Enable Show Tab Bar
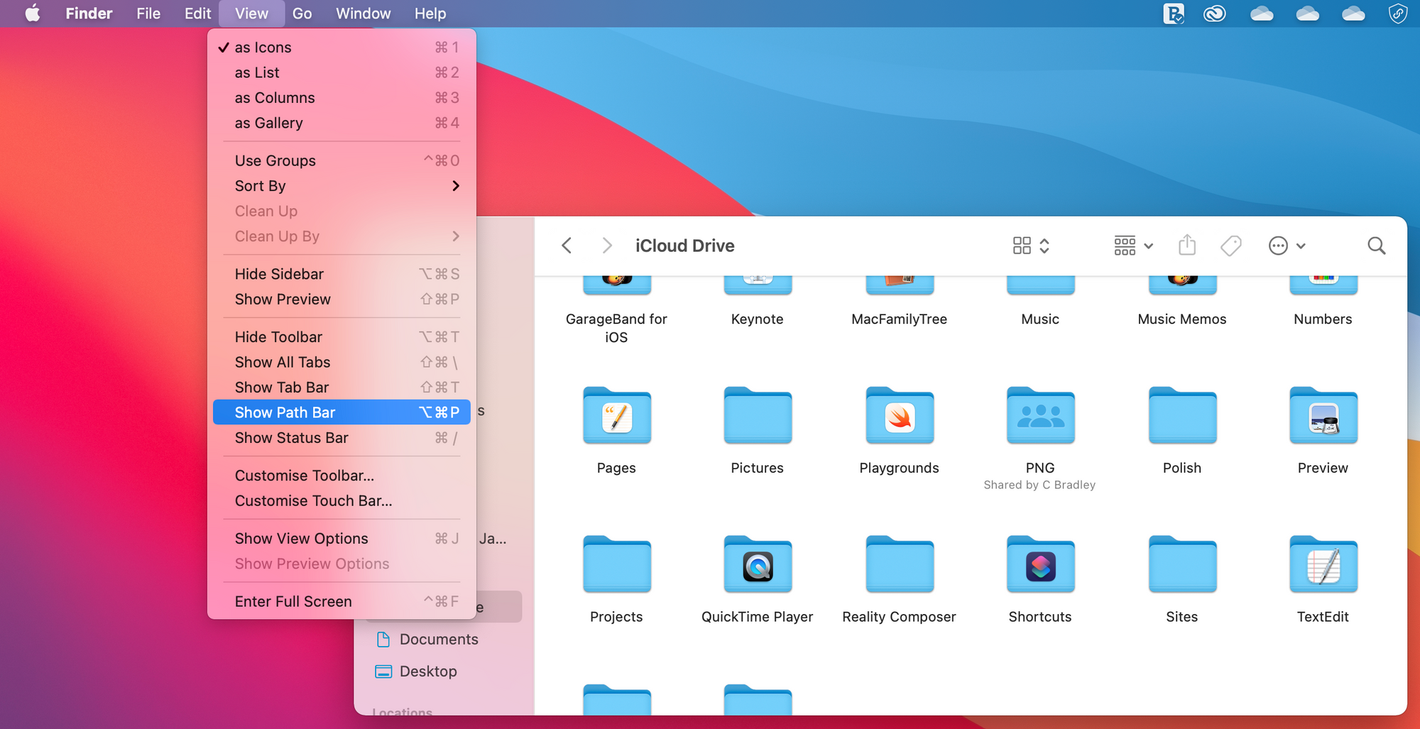Screen dimensions: 1420x729 [x=281, y=387]
